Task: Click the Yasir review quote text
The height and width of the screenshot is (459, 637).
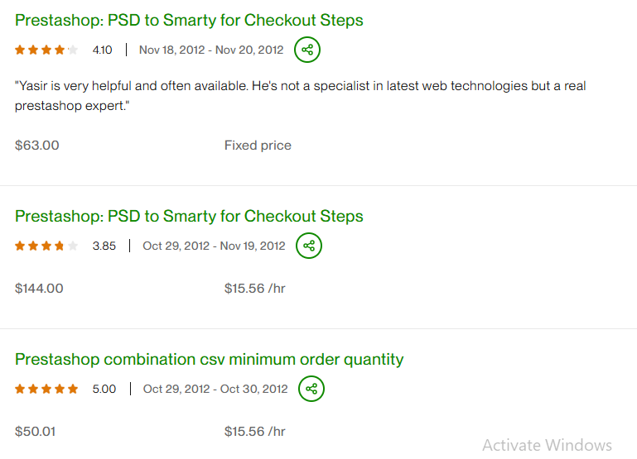Action: (301, 96)
